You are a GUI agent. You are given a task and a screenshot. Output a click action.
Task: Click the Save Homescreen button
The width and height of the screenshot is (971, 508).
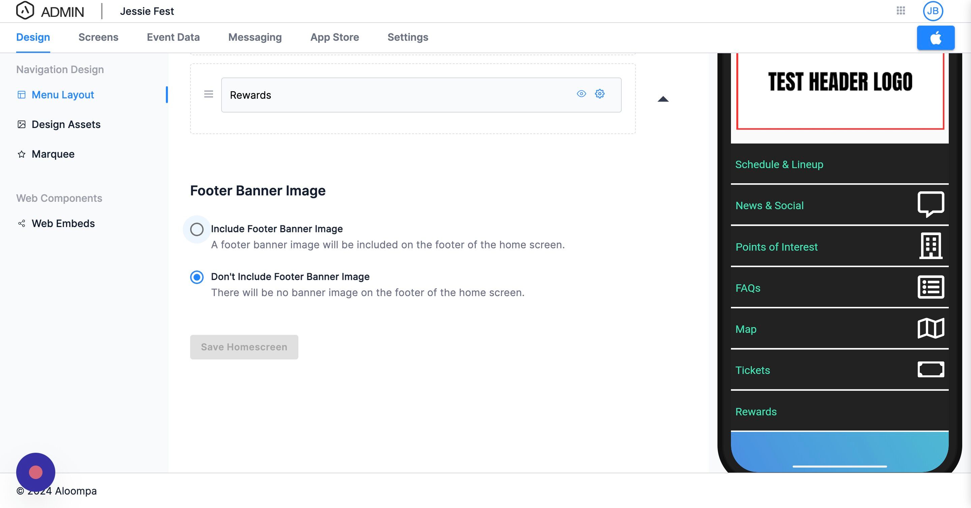[244, 347]
